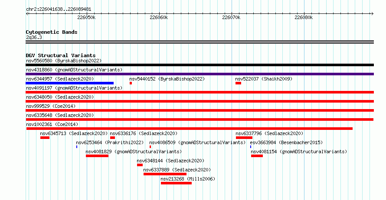
Task: Select blue tick under esv3663984
Action: tap(251, 147)
